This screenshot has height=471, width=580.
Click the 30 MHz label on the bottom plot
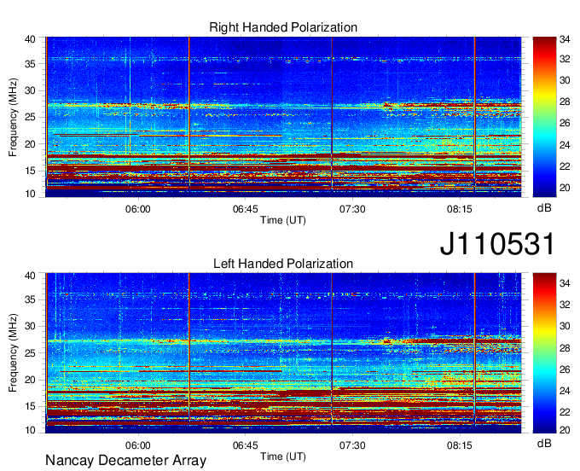30,326
